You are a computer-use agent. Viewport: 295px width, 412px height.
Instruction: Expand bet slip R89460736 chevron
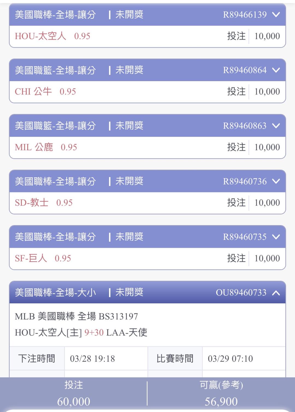click(x=276, y=181)
